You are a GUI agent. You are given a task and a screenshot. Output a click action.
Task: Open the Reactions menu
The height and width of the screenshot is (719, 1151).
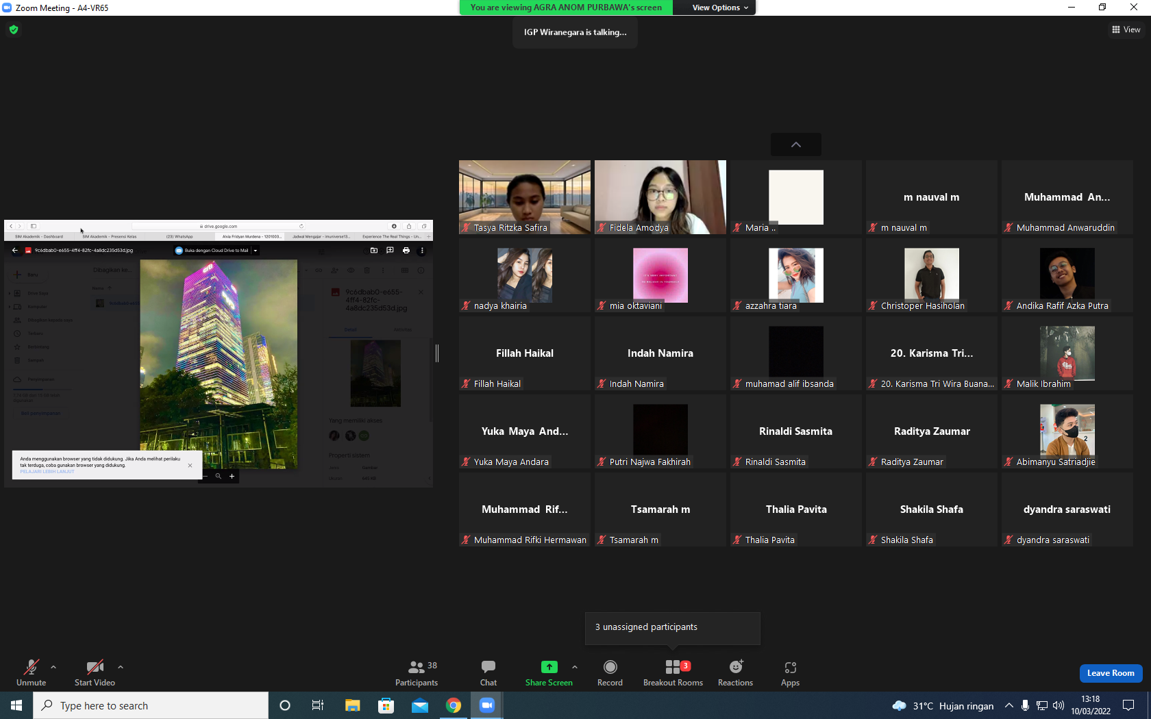(x=735, y=673)
